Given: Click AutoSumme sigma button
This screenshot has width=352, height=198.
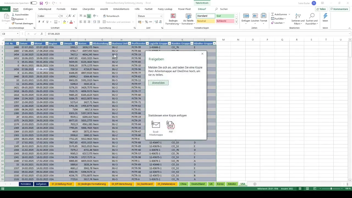Looking at the screenshot, I should point(279,14).
